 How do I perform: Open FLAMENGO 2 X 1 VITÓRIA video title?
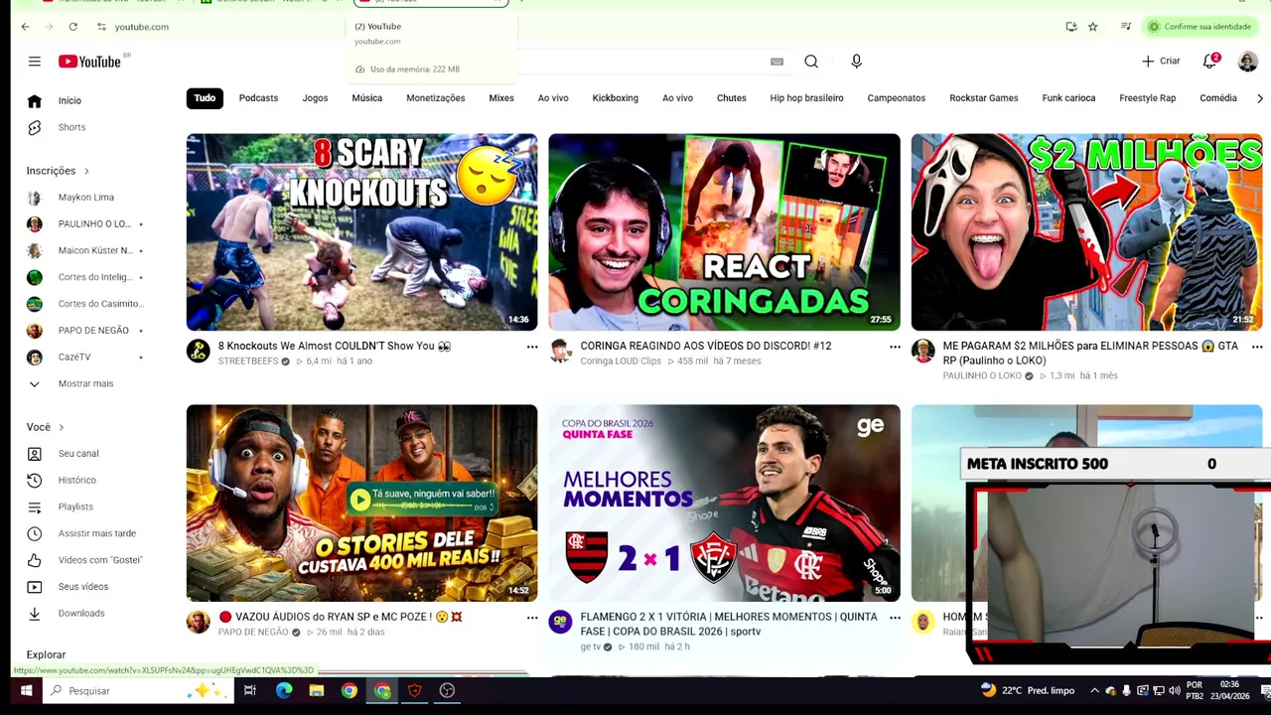click(x=728, y=624)
